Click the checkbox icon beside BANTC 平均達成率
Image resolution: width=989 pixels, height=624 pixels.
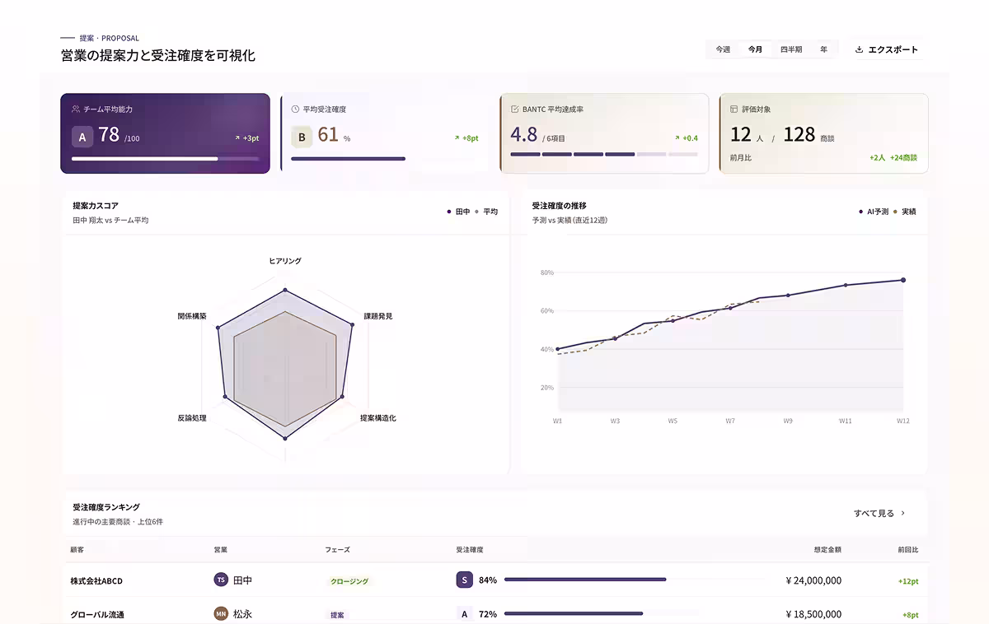coord(515,109)
